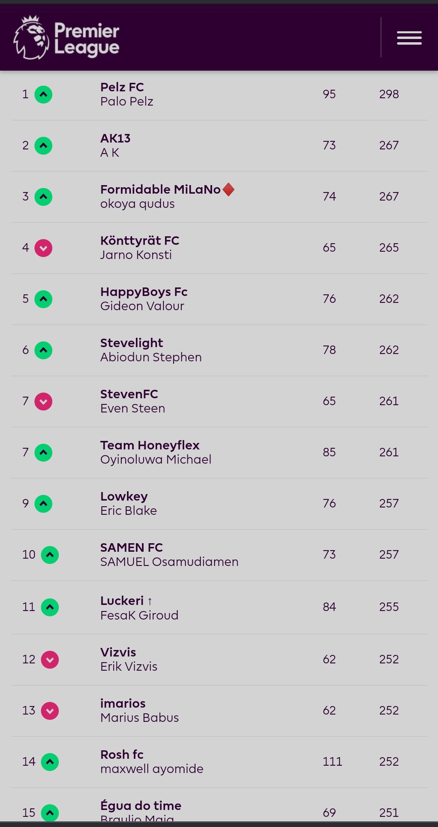Click green up arrow beside Luckeri
This screenshot has height=827, width=438.
coord(50,607)
